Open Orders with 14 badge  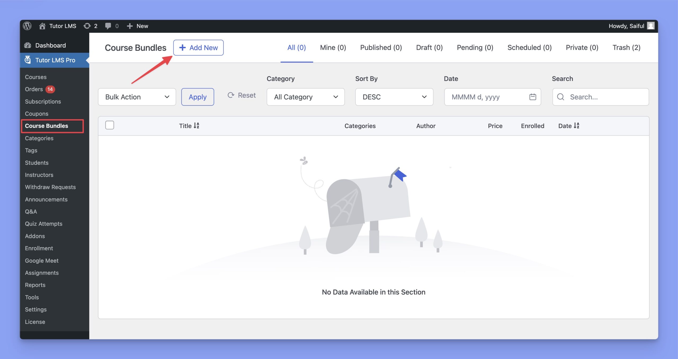click(x=40, y=89)
